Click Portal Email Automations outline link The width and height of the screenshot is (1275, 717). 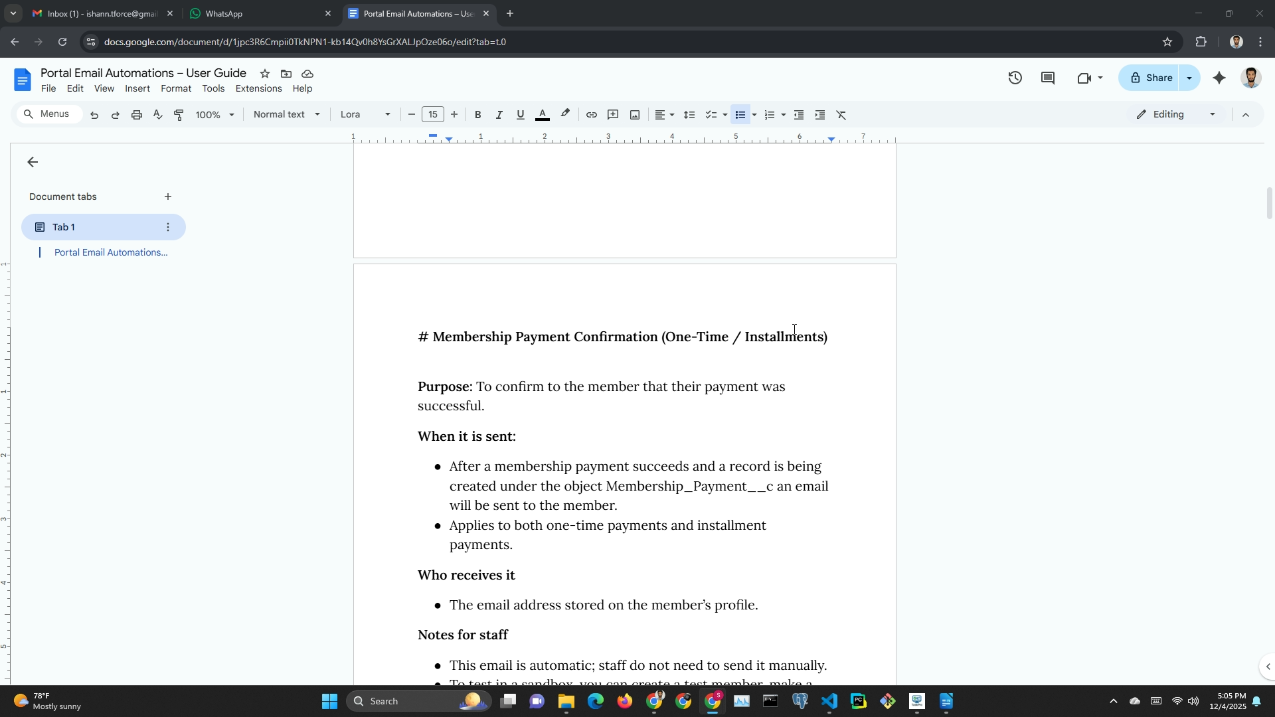(110, 252)
